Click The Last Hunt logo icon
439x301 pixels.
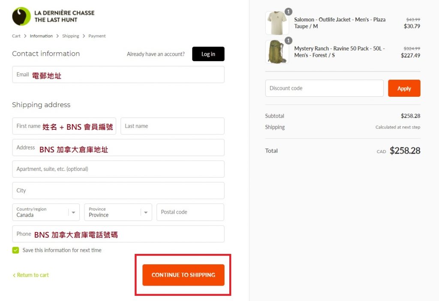pos(21,16)
